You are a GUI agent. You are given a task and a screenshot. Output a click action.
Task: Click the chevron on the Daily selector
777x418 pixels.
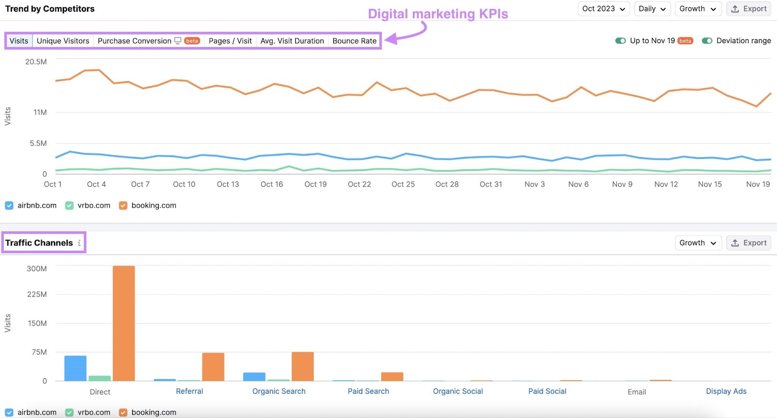(x=663, y=9)
